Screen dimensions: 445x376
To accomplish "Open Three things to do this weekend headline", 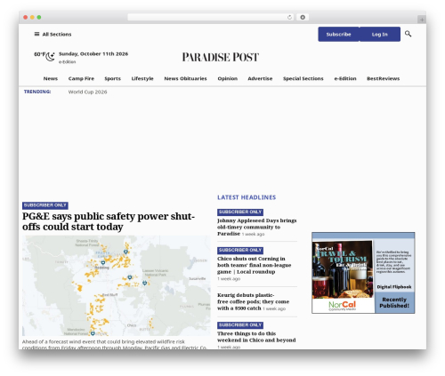I will [256, 337].
